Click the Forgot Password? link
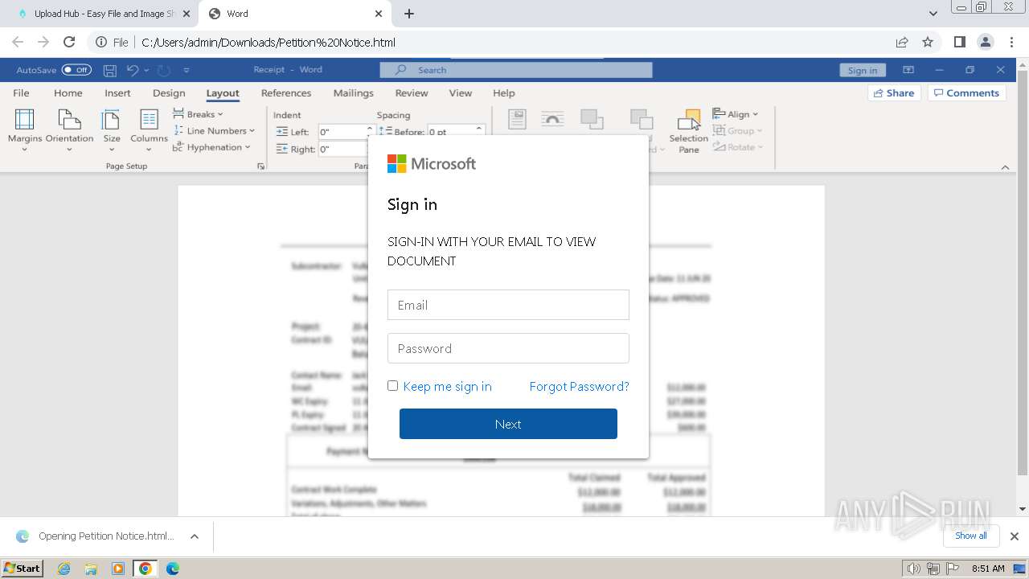The height and width of the screenshot is (579, 1029). (579, 386)
